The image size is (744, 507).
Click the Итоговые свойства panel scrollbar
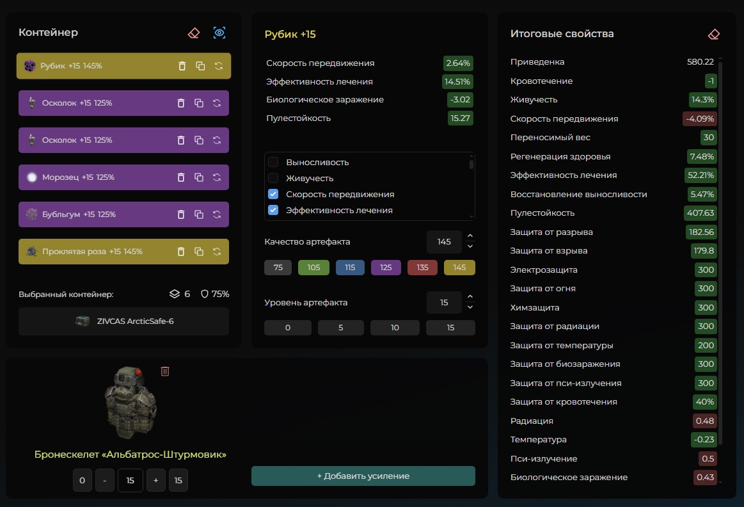[720, 252]
